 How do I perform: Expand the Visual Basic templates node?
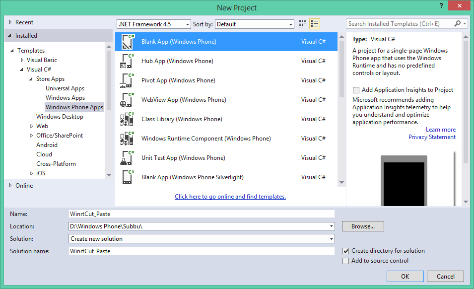(x=22, y=60)
